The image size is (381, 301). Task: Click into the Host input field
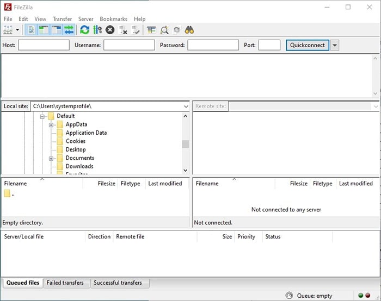(44, 45)
